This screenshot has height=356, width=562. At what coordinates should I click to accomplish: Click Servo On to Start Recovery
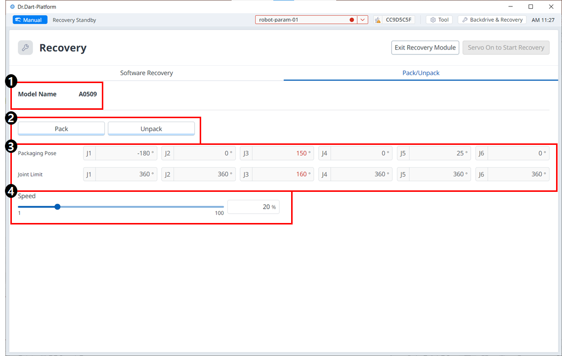pyautogui.click(x=506, y=47)
